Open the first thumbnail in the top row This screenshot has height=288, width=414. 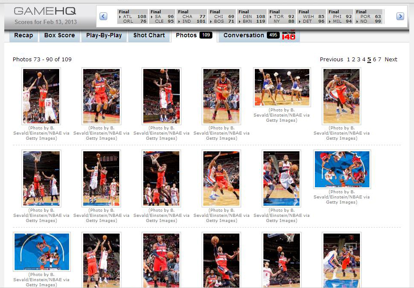point(41,96)
